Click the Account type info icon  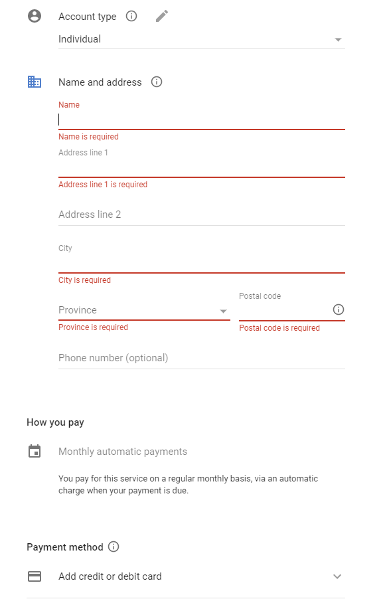(131, 16)
